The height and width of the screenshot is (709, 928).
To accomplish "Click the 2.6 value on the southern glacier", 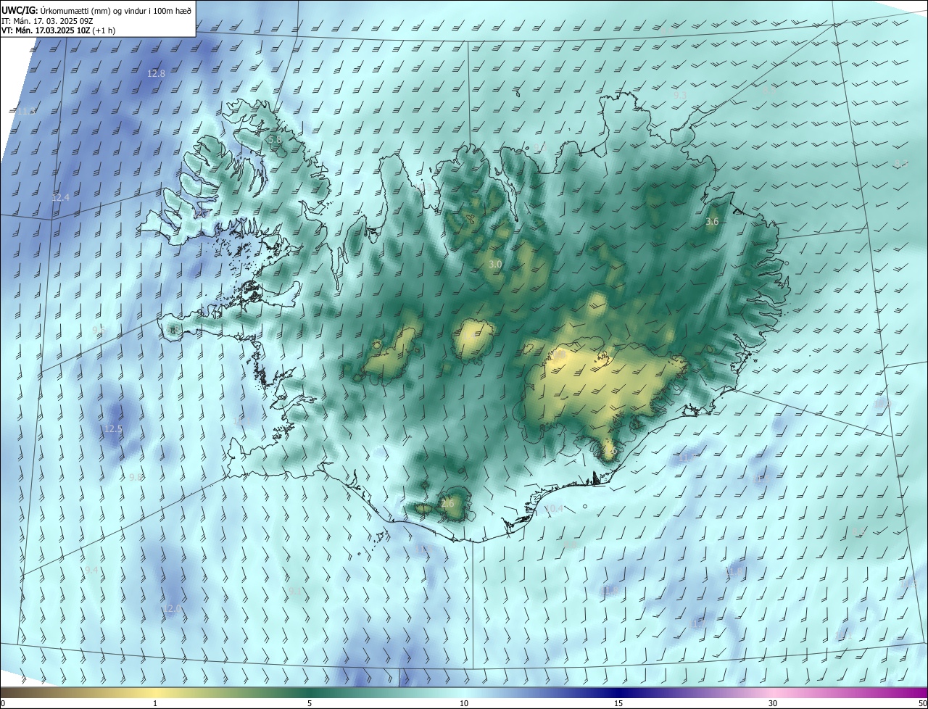I will point(447,504).
